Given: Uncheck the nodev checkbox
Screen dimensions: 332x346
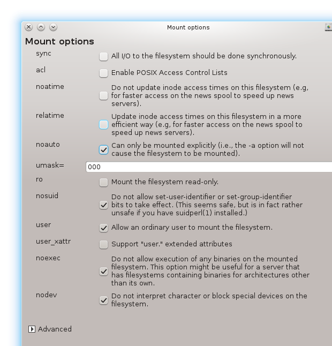Looking at the screenshot, I should 103,300.
